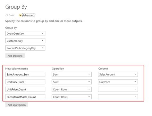Edit the UnitPrice_Count column name field
Viewport: 152px width, 116px height.
25,89
